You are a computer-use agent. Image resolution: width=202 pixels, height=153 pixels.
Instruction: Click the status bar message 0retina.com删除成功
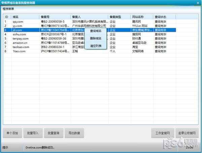40,148
